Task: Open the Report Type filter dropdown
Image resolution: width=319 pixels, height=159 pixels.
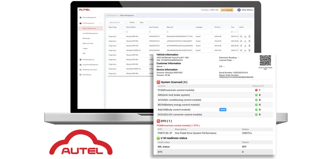Action: (123, 32)
